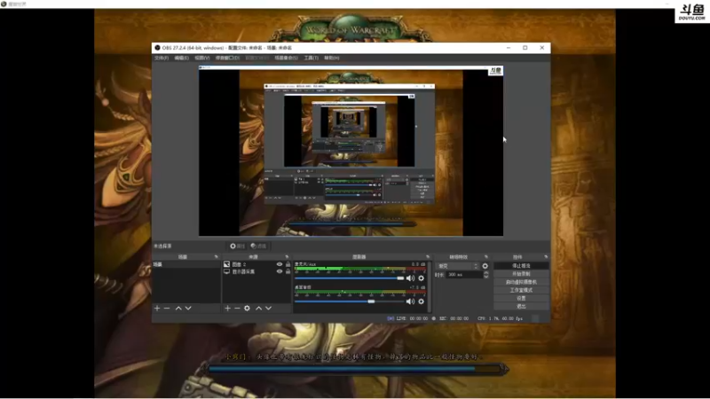Click the mixer panel vertical scrollbar
This screenshot has width=710, height=399.
430,286
